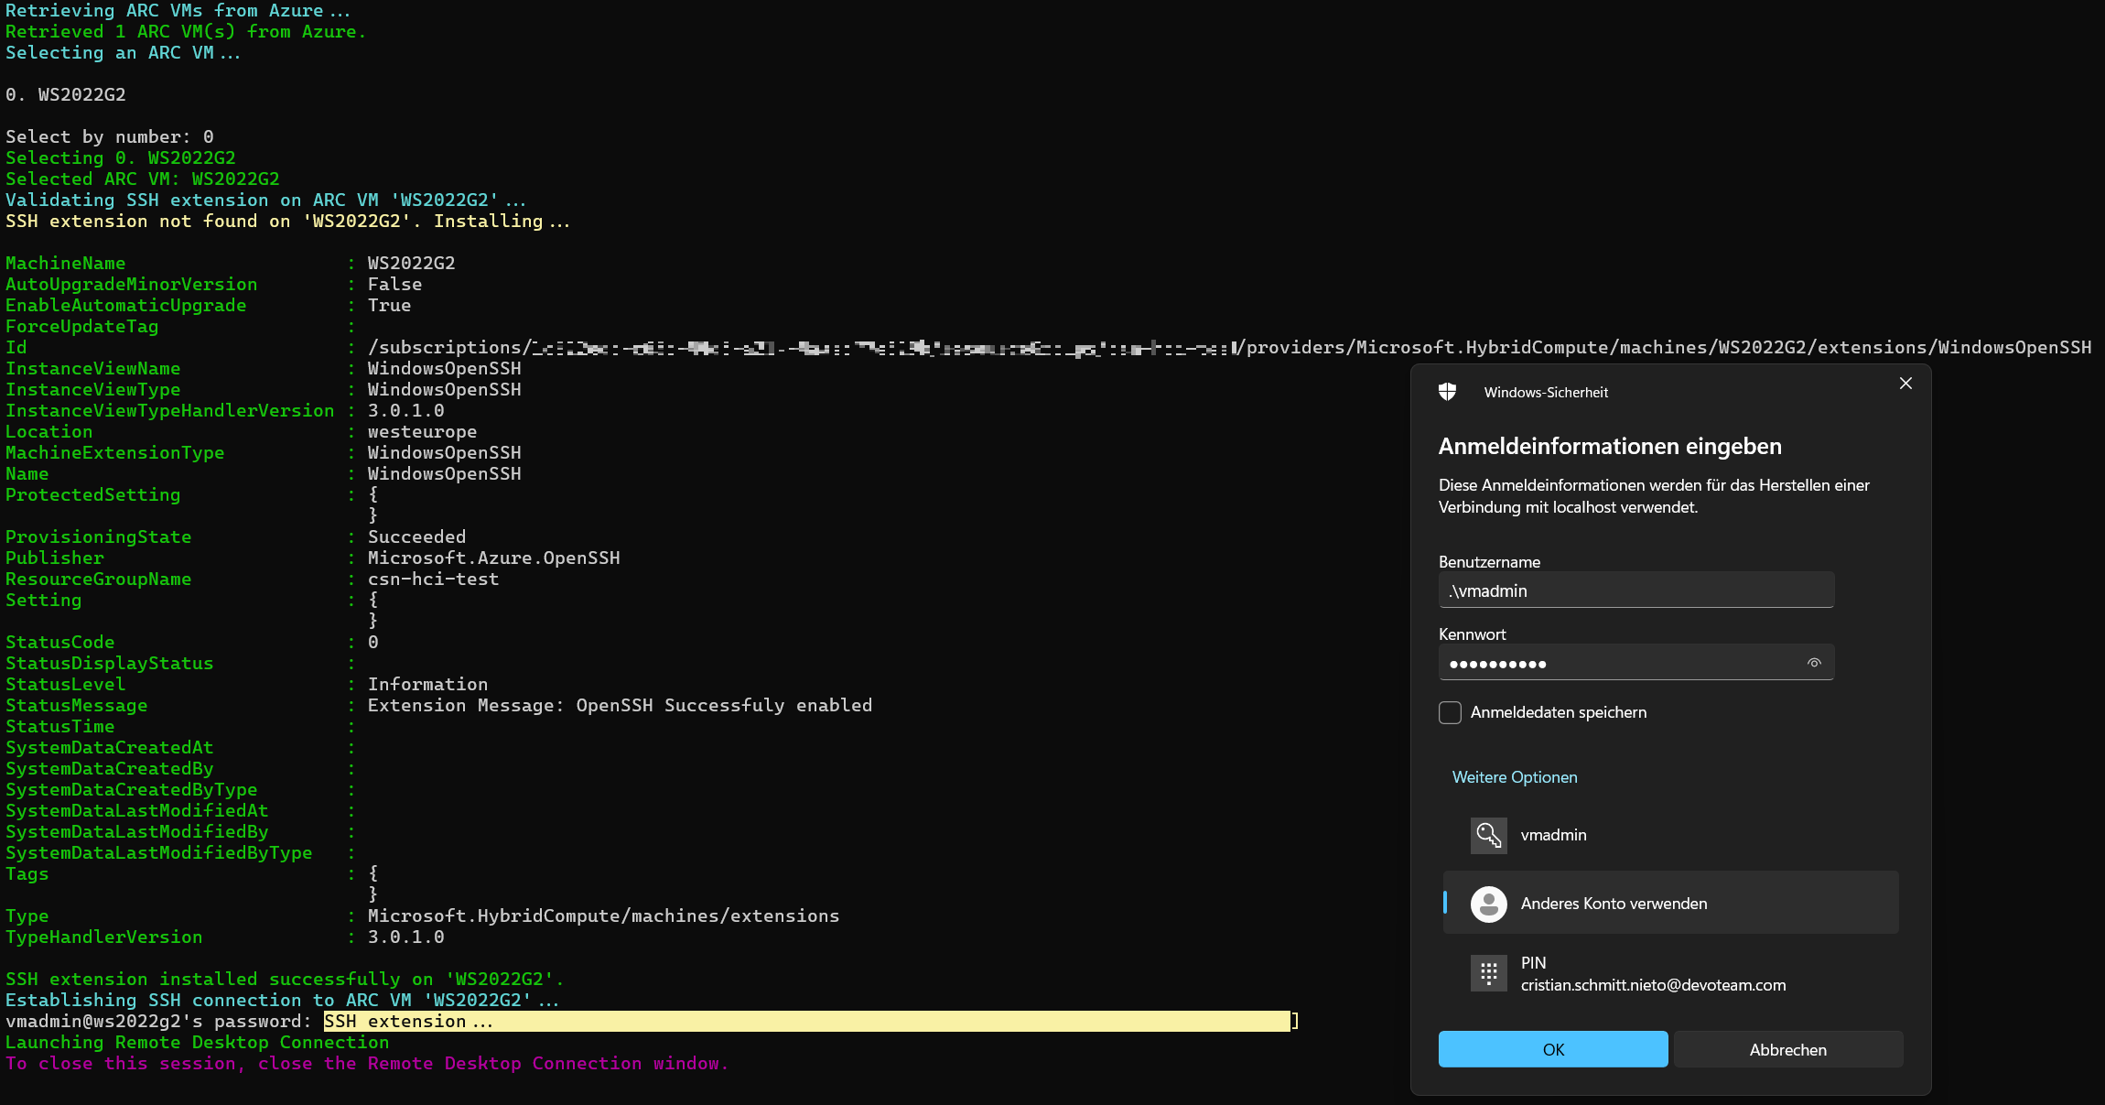Image resolution: width=2105 pixels, height=1105 pixels.
Task: Click the PIN keypad icon
Action: [1488, 973]
